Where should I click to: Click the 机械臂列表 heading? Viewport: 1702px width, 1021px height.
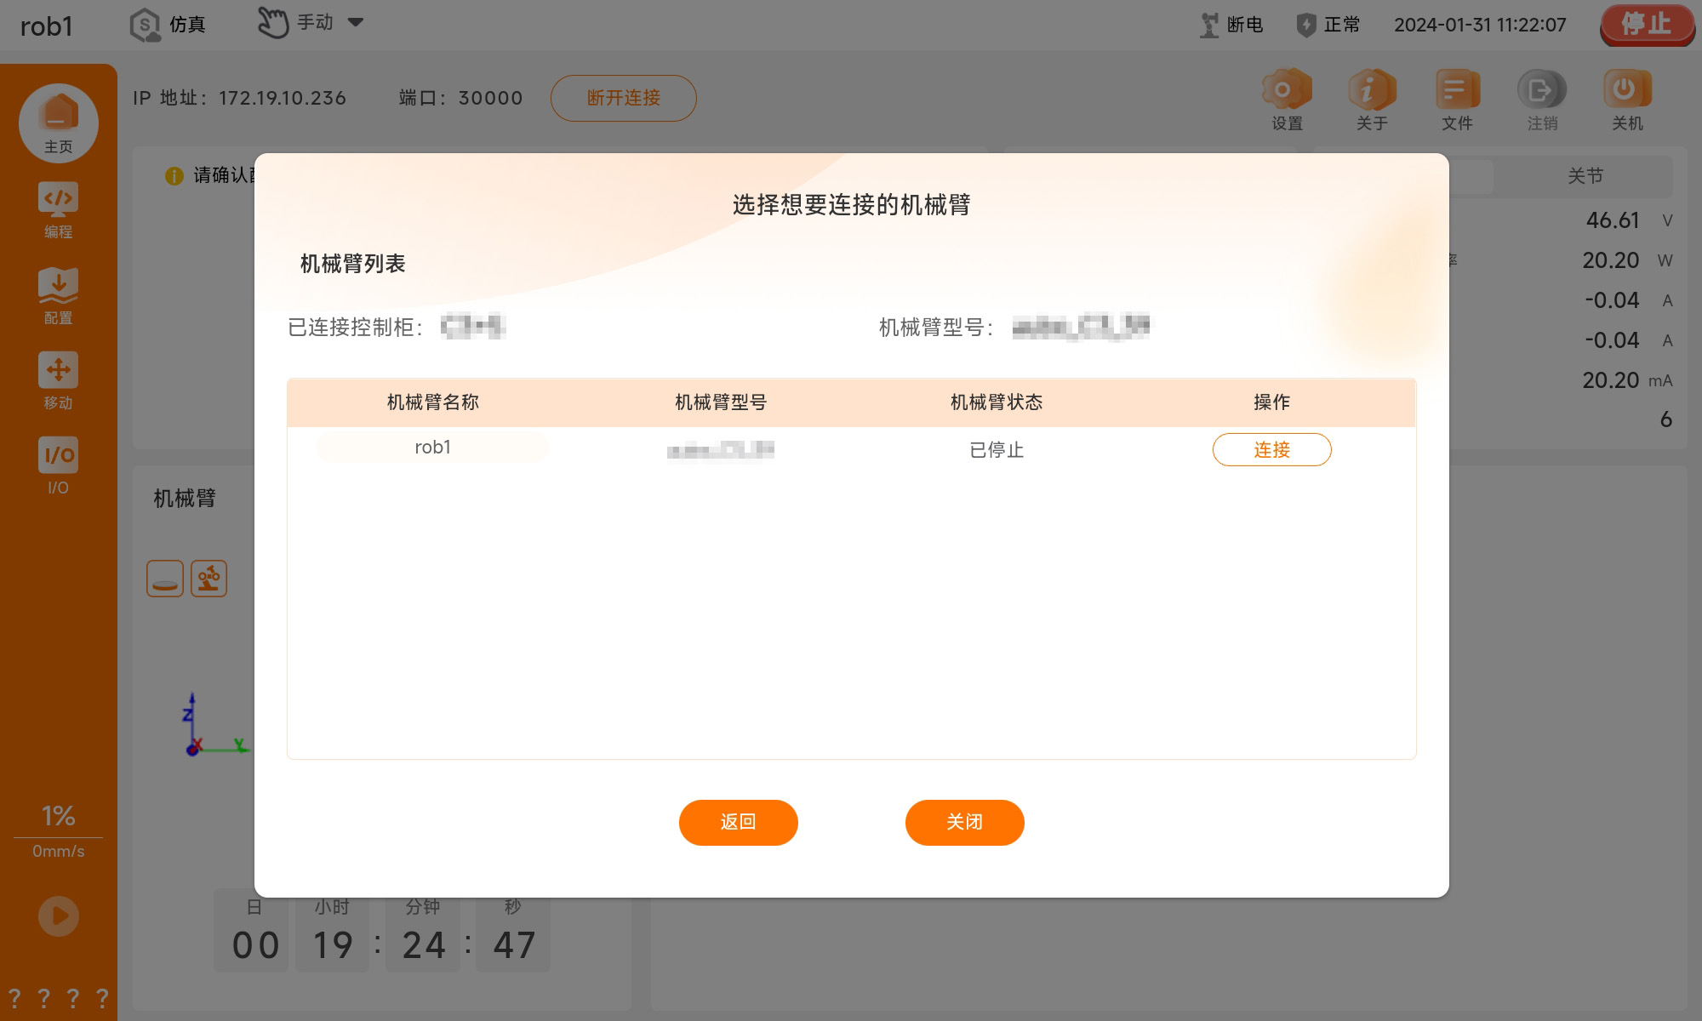pyautogui.click(x=352, y=264)
